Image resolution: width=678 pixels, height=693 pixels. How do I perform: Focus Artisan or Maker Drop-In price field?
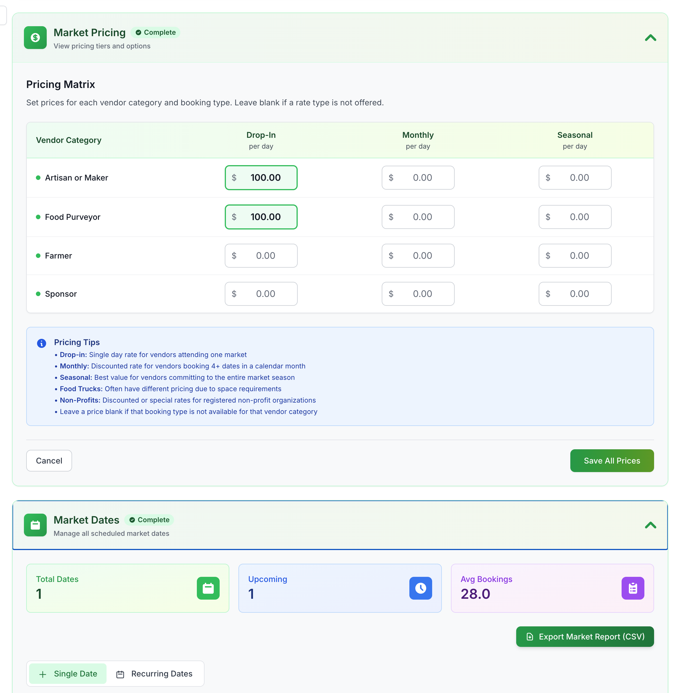[x=265, y=178]
